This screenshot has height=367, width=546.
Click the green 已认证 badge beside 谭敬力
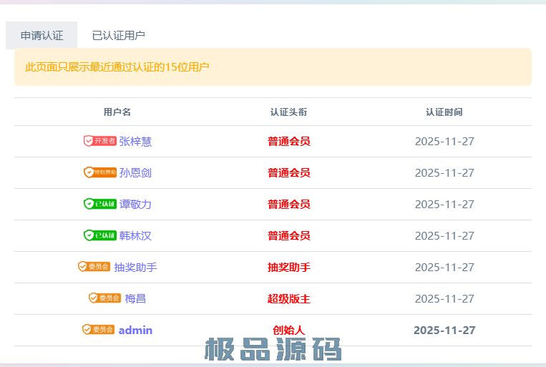[x=99, y=204]
